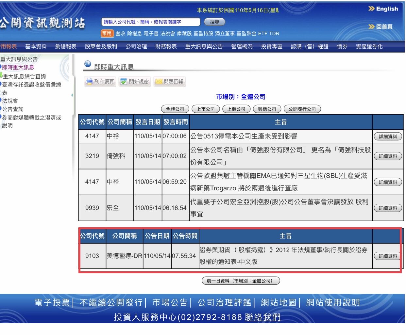Go to homepage via 回首頁
Viewport: 406px width, 335px height.
coord(381,26)
